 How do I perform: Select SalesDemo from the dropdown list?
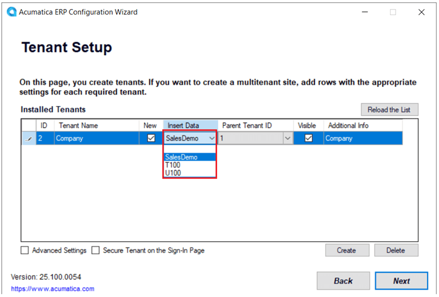tap(181, 157)
